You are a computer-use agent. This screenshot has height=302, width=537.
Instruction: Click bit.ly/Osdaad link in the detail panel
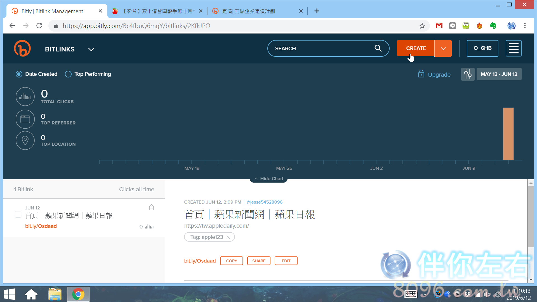coord(200,261)
